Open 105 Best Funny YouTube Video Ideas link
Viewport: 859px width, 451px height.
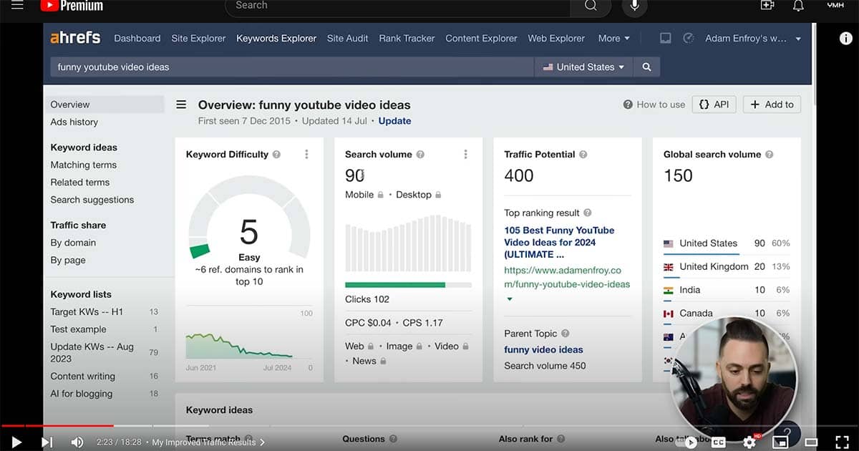pos(559,243)
